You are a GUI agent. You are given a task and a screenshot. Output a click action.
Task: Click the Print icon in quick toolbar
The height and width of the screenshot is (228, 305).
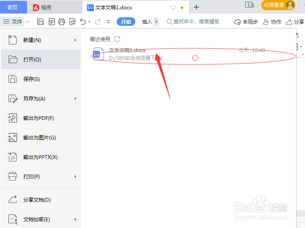(62, 22)
